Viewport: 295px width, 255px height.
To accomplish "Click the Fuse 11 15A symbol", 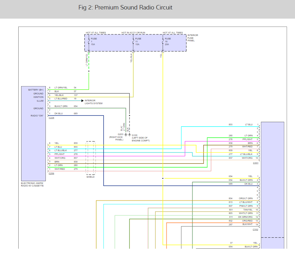I will click(x=133, y=41).
